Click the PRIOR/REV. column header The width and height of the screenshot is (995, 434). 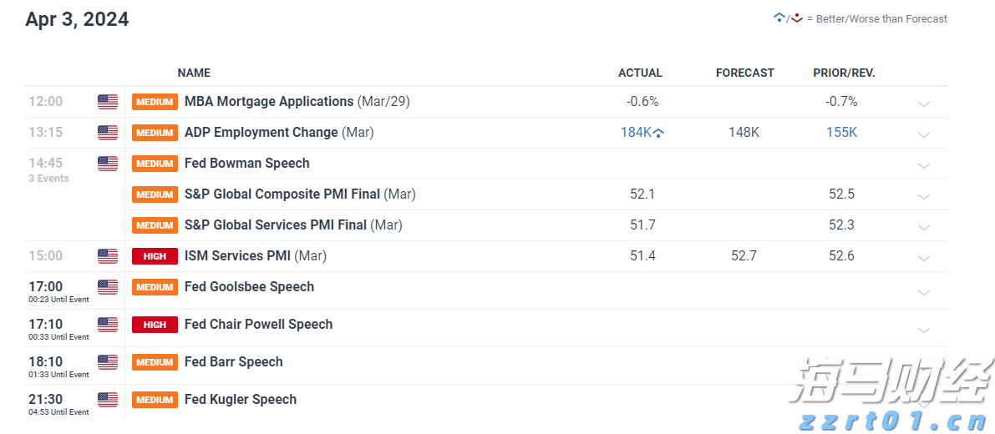844,73
